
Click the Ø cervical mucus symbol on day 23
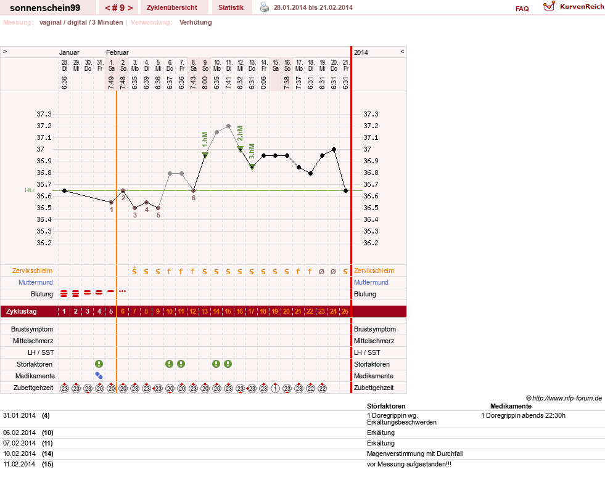click(321, 271)
